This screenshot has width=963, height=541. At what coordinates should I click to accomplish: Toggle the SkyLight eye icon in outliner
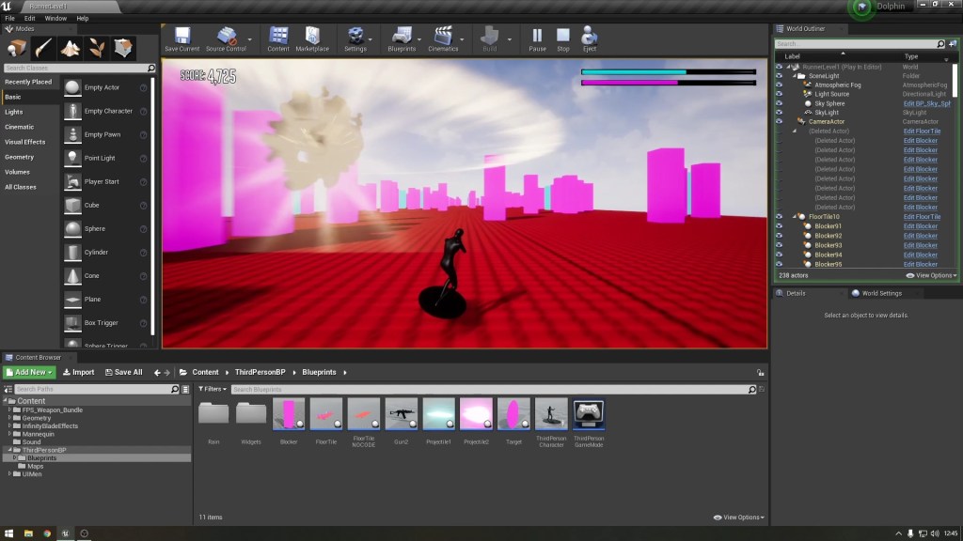click(x=779, y=113)
